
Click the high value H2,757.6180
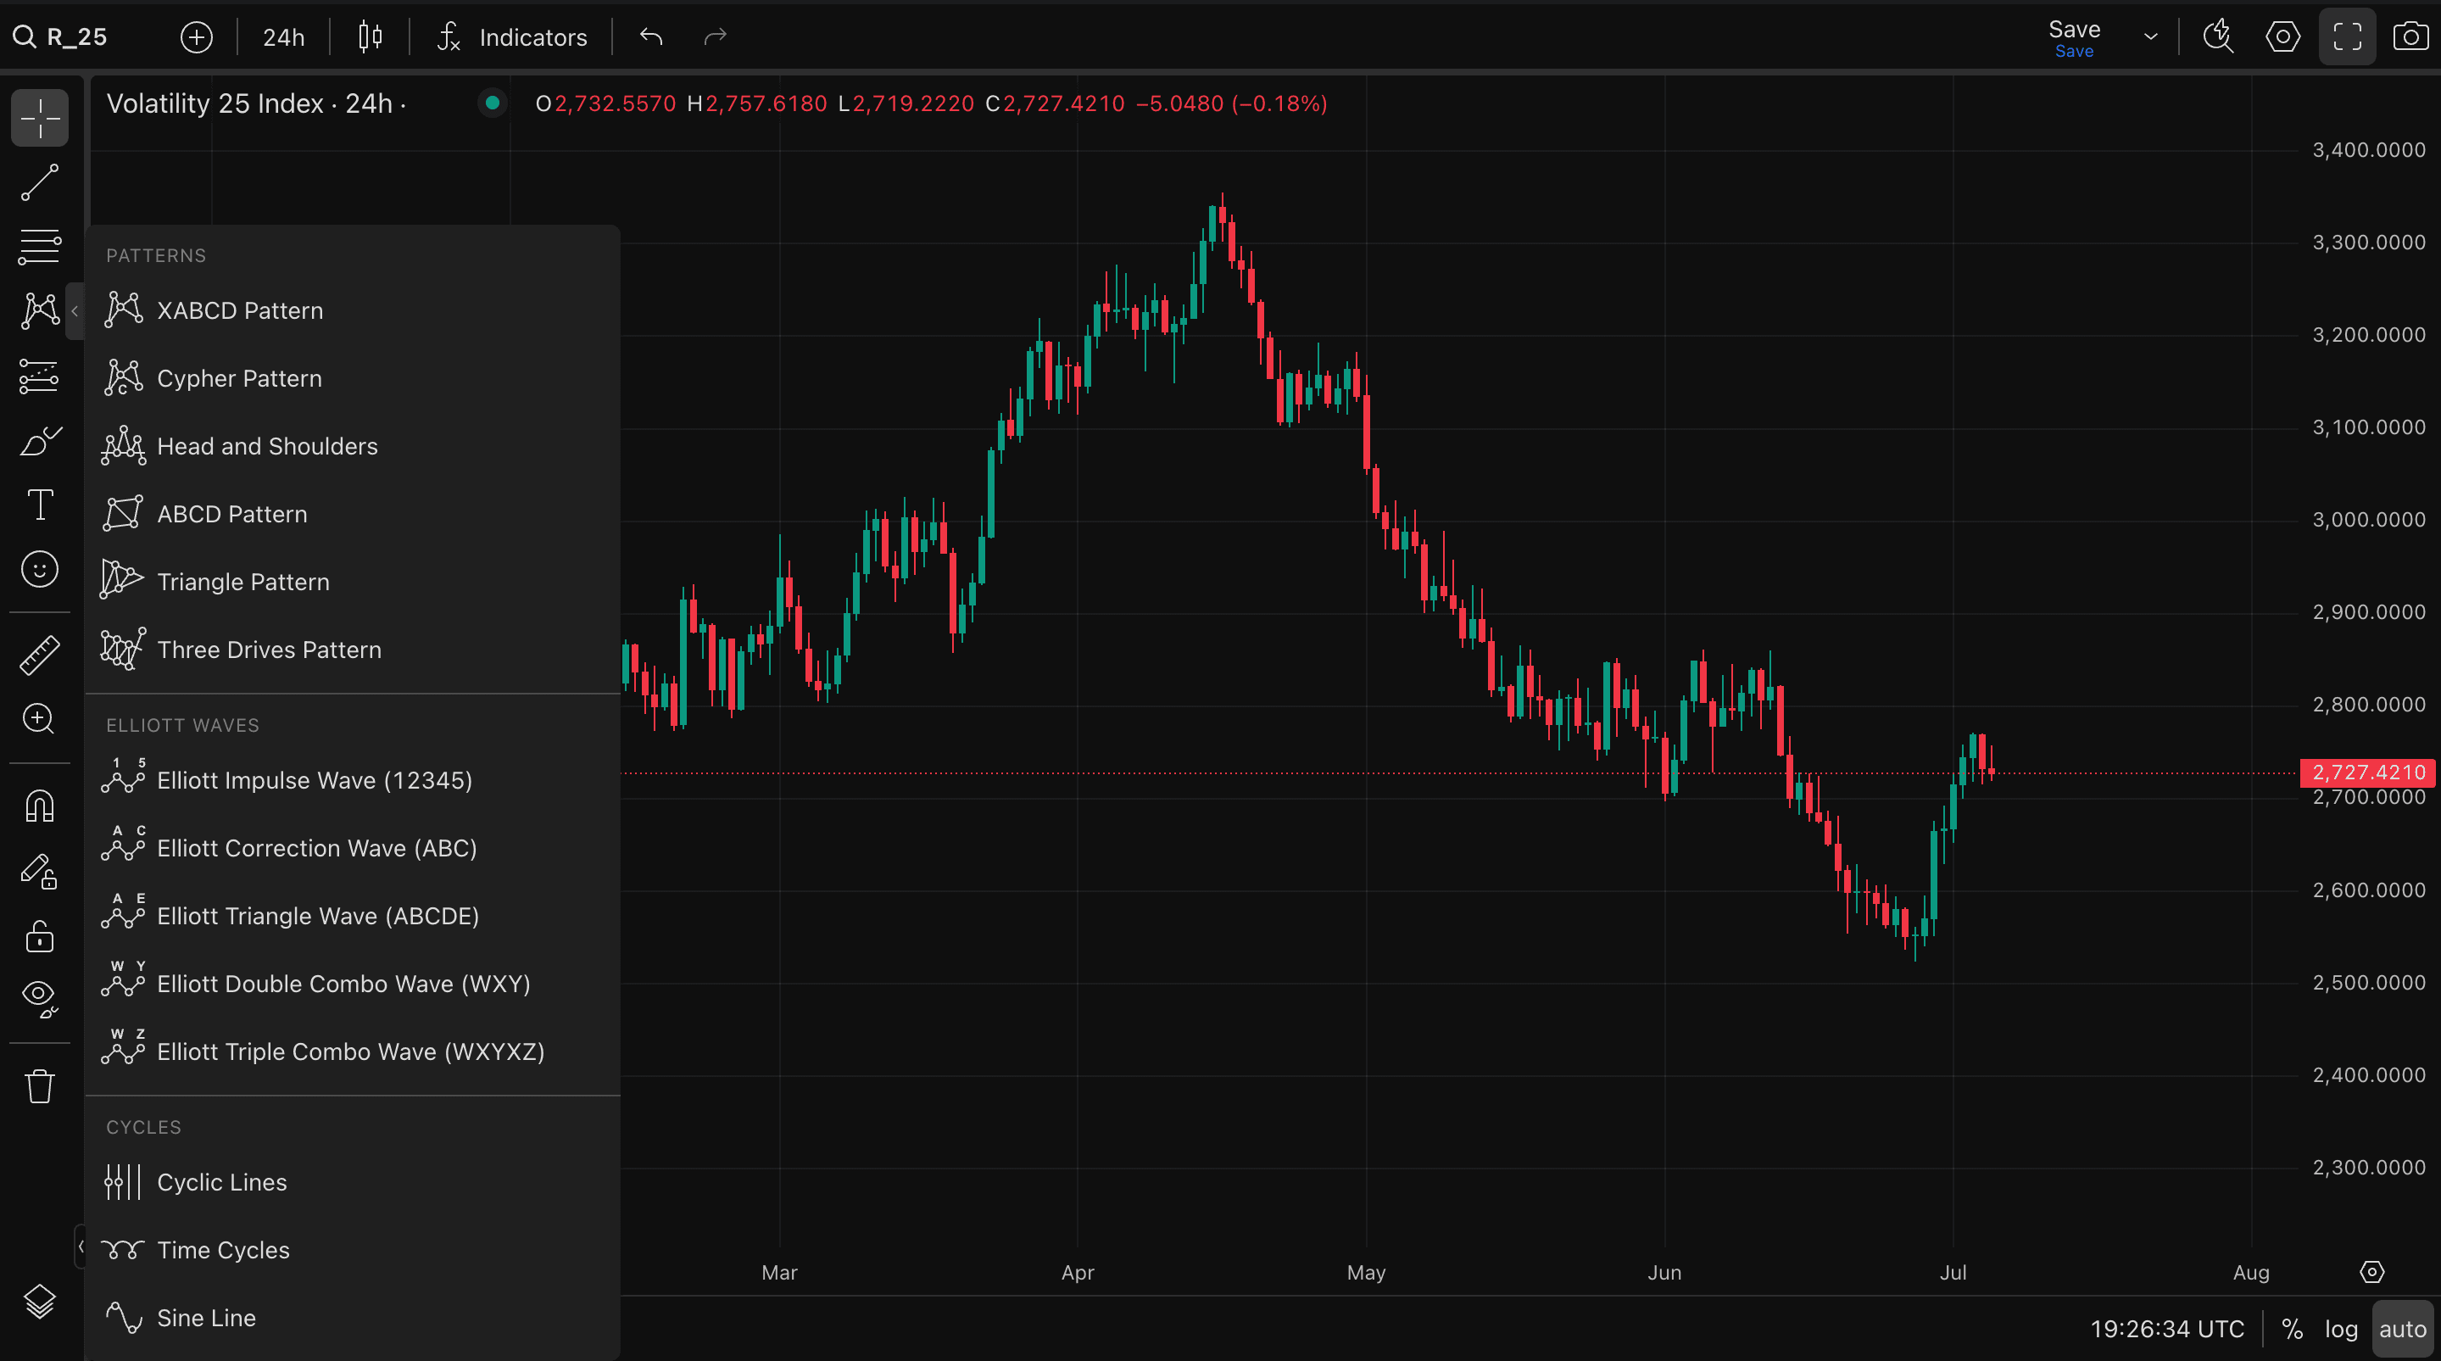pos(757,103)
